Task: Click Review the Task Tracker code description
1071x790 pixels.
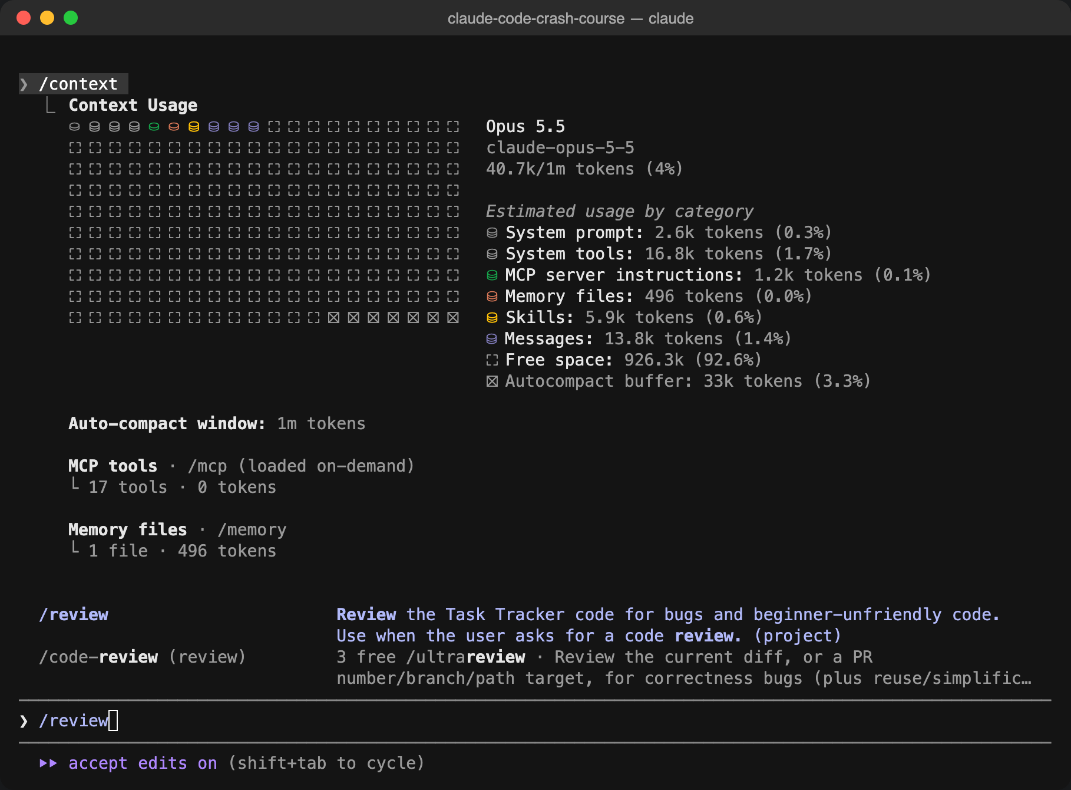Action: coord(668,625)
